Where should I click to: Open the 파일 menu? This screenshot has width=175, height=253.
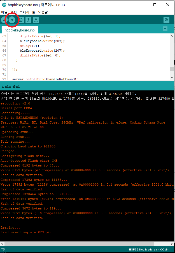[4, 12]
